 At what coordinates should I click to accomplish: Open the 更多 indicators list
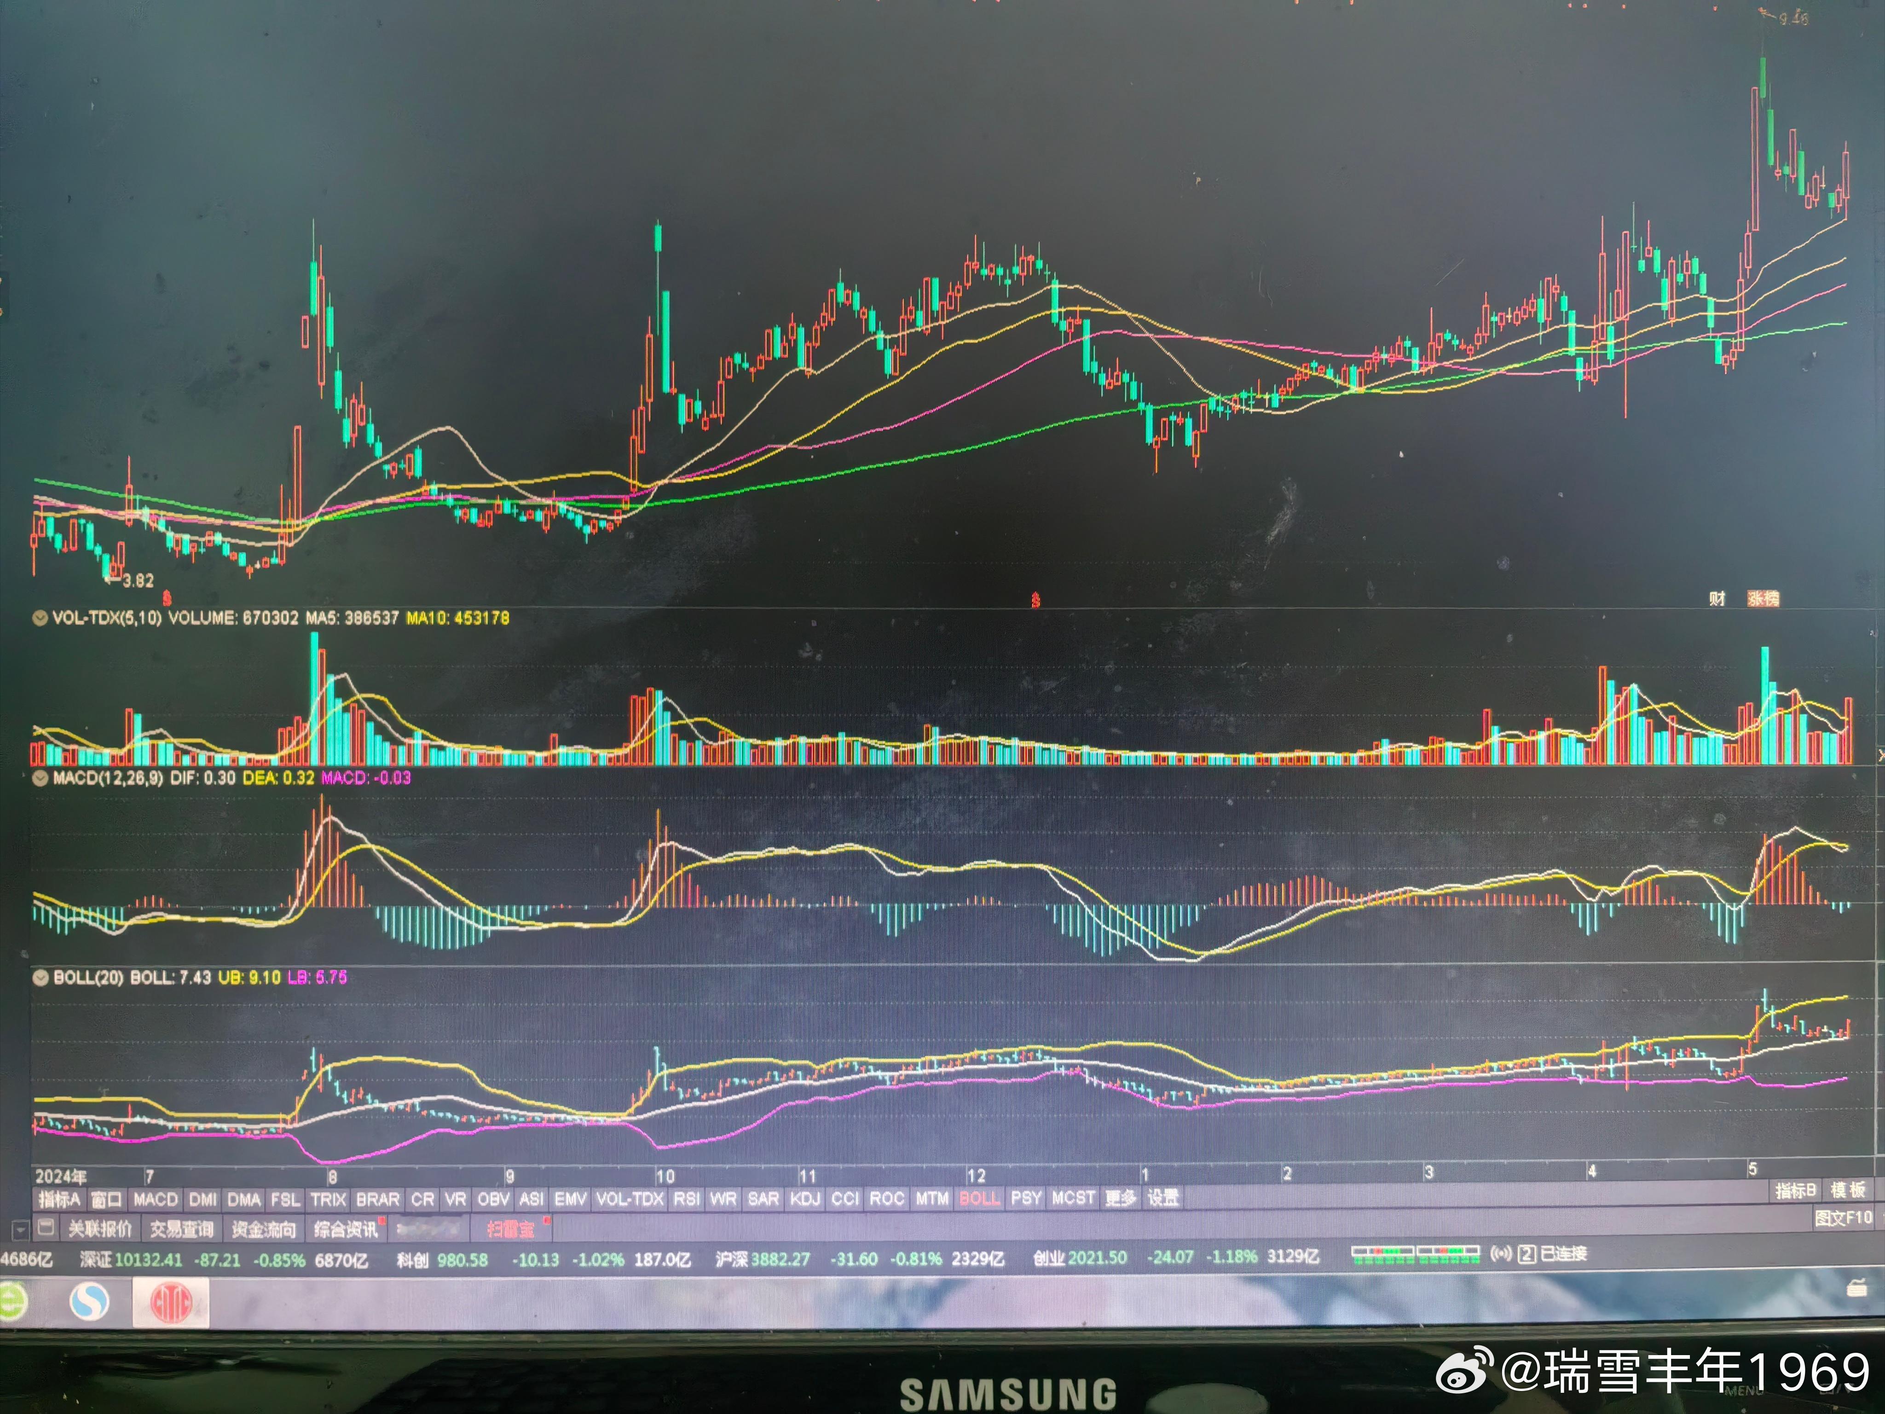(1121, 1199)
